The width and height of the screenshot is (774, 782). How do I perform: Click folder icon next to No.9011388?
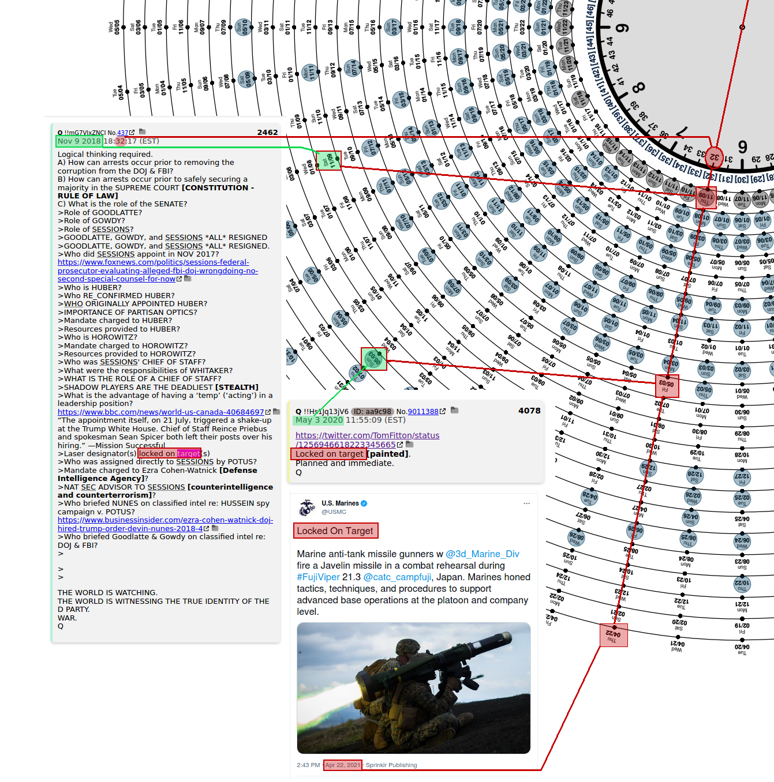tap(455, 411)
